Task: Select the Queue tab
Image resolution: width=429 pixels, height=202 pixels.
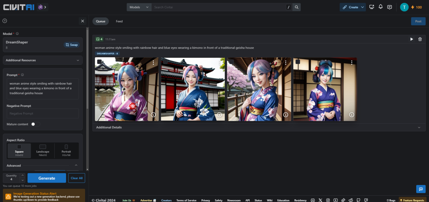Action: click(x=101, y=21)
